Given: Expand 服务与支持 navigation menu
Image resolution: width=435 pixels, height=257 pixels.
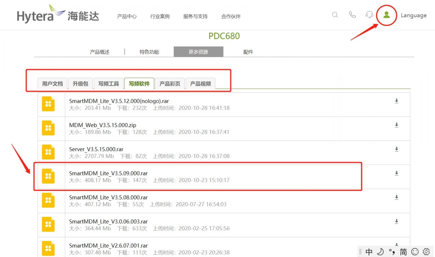Looking at the screenshot, I should pyautogui.click(x=195, y=16).
